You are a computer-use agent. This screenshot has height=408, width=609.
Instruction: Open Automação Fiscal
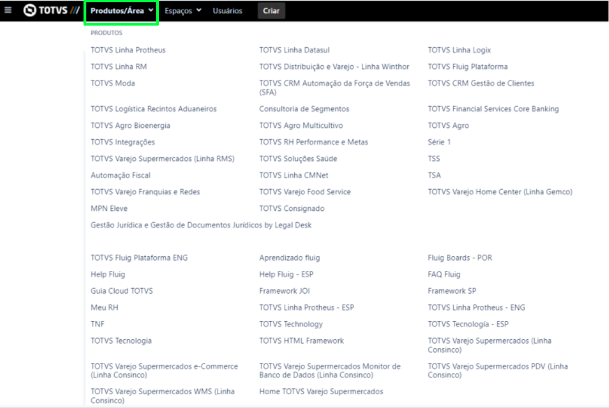pyautogui.click(x=120, y=176)
